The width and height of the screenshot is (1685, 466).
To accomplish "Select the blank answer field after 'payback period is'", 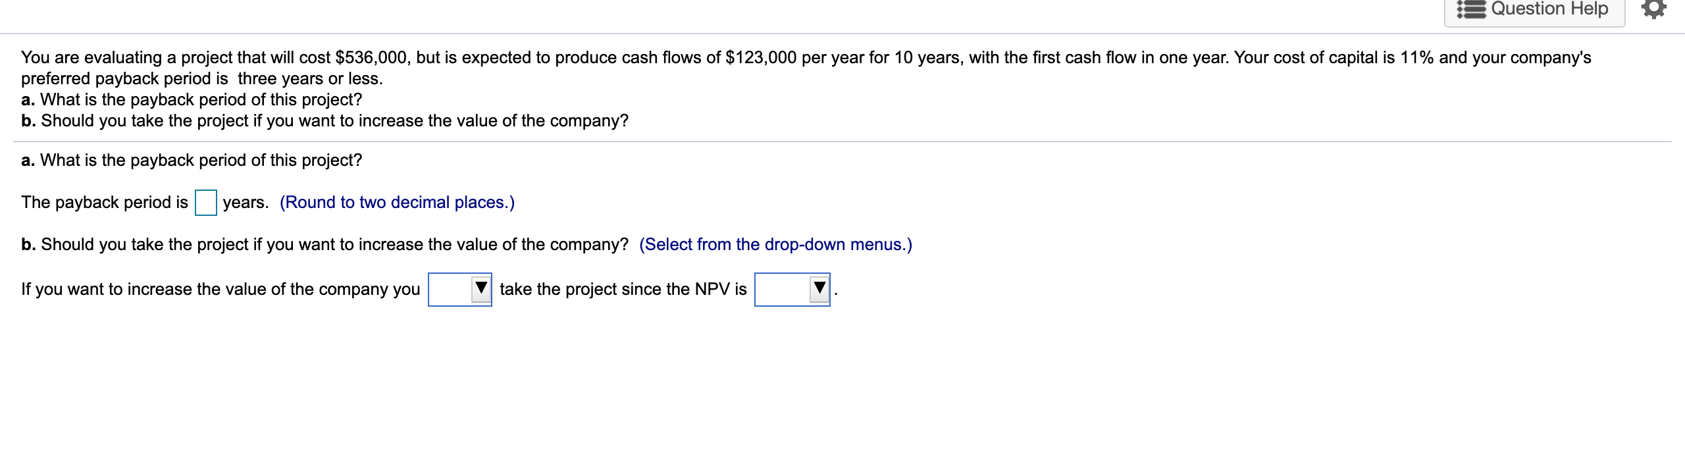I will coord(206,203).
